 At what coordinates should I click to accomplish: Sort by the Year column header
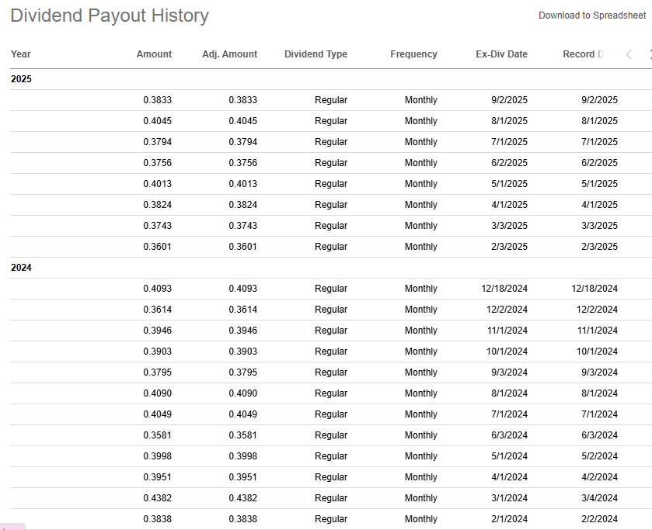point(21,54)
